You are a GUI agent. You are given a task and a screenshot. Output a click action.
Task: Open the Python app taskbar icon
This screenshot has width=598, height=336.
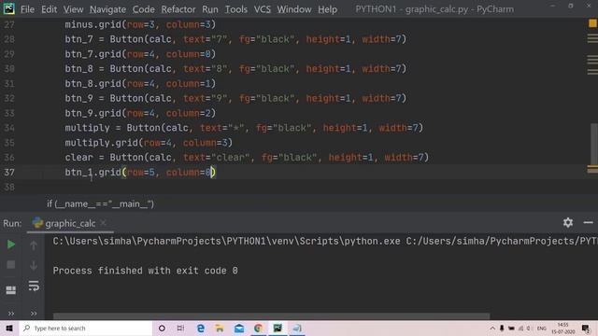tap(297, 328)
